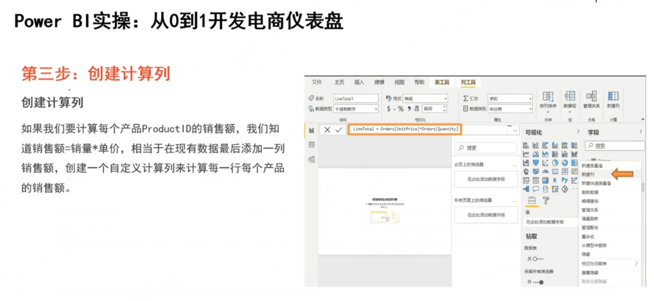Open the 文件 menu

coord(317,82)
